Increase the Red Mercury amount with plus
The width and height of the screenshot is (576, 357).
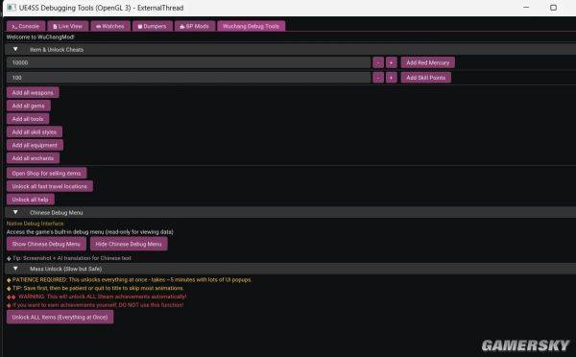tap(392, 62)
